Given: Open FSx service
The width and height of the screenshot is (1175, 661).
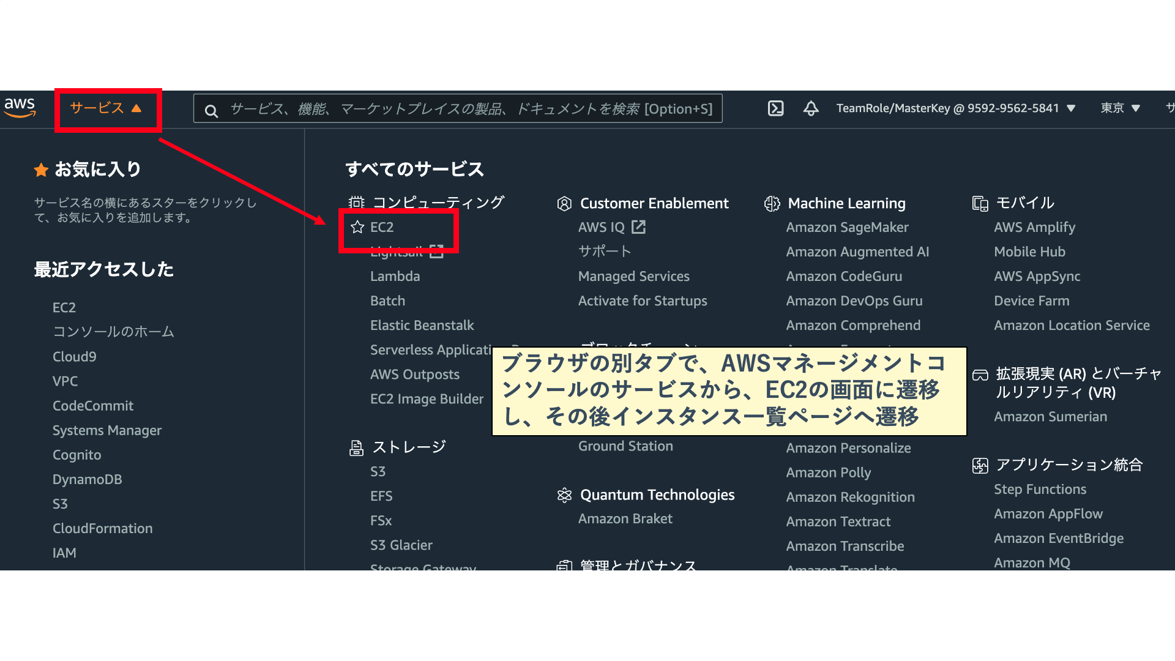Looking at the screenshot, I should pos(381,520).
